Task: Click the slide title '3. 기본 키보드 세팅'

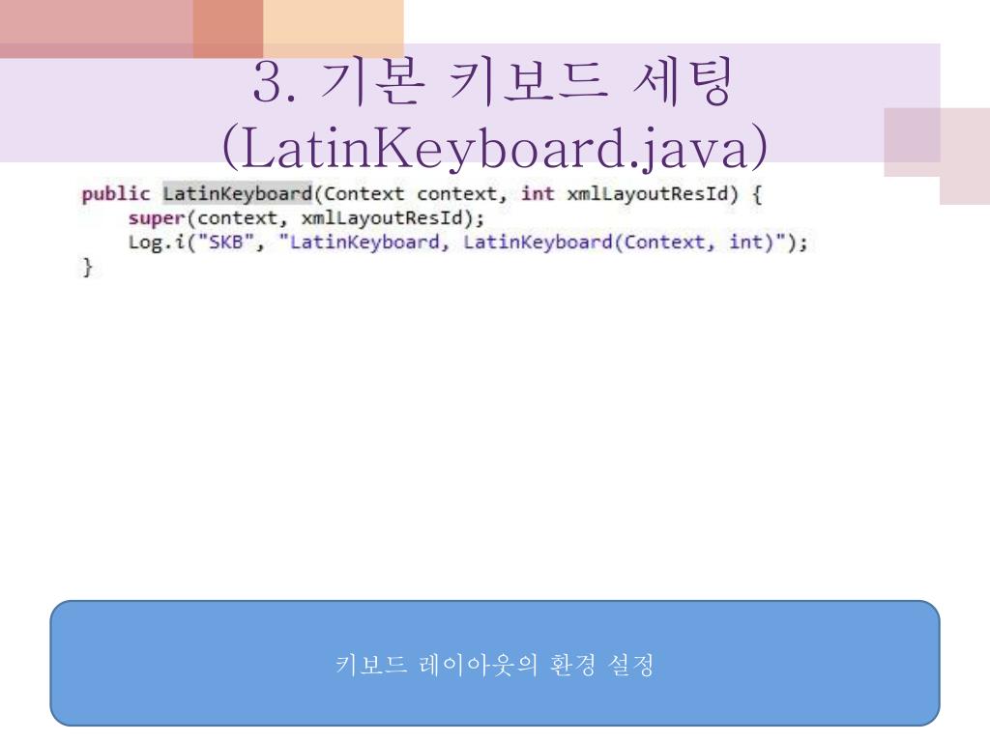Action: tap(492, 81)
